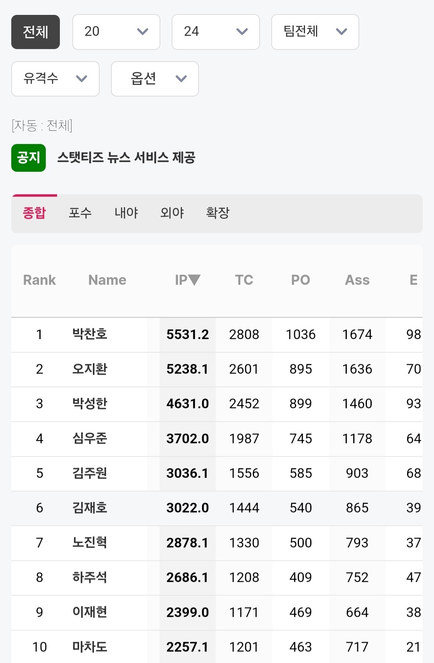Viewport: 434px width, 663px height.
Task: Open the 20 year dropdown
Action: 116,32
